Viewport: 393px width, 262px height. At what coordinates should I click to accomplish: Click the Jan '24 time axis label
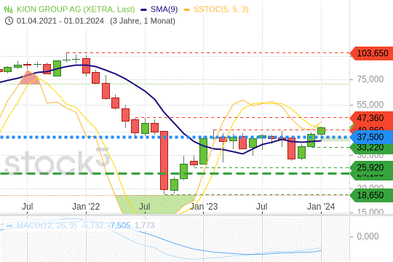[x=321, y=207]
